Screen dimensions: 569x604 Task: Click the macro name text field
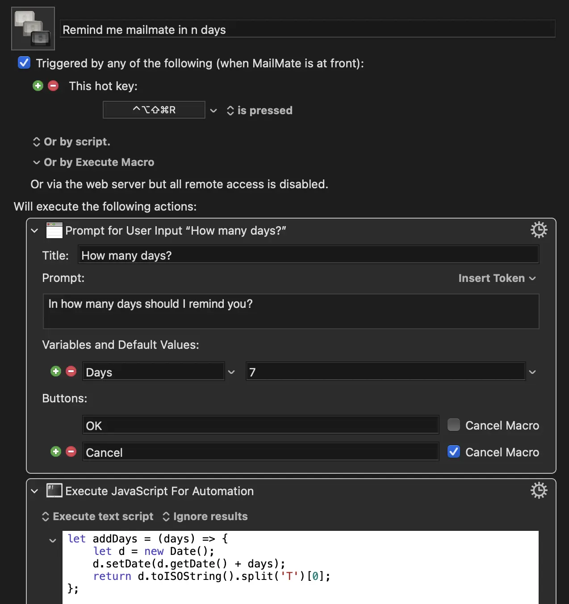pos(307,29)
